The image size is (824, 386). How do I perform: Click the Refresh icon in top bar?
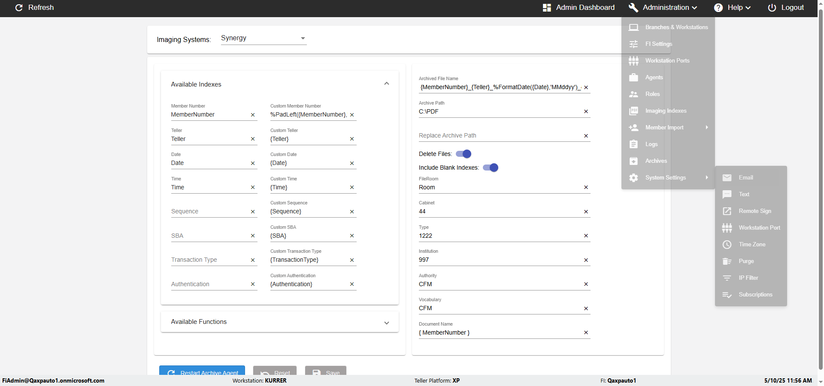[19, 8]
